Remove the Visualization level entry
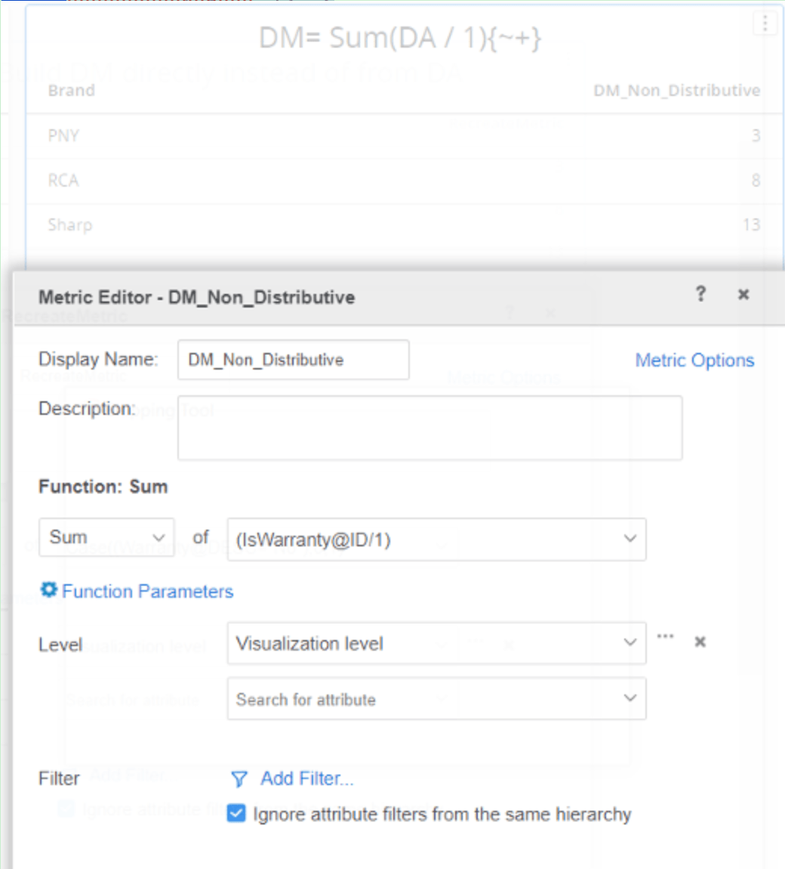Screen dimensions: 785x869 click(700, 642)
